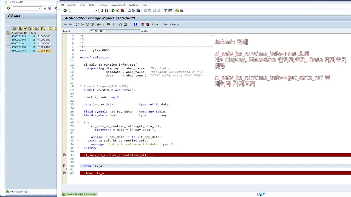Click the Details icon in PO List toolbar
Viewport: 351px width, 197px height.
point(13,28)
